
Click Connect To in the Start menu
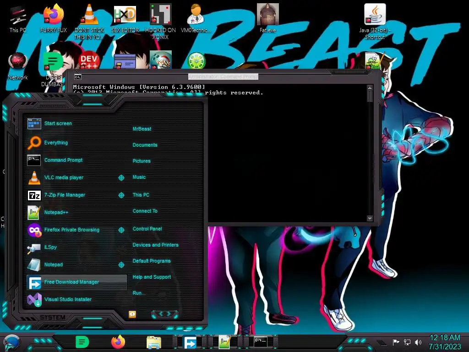click(x=145, y=211)
